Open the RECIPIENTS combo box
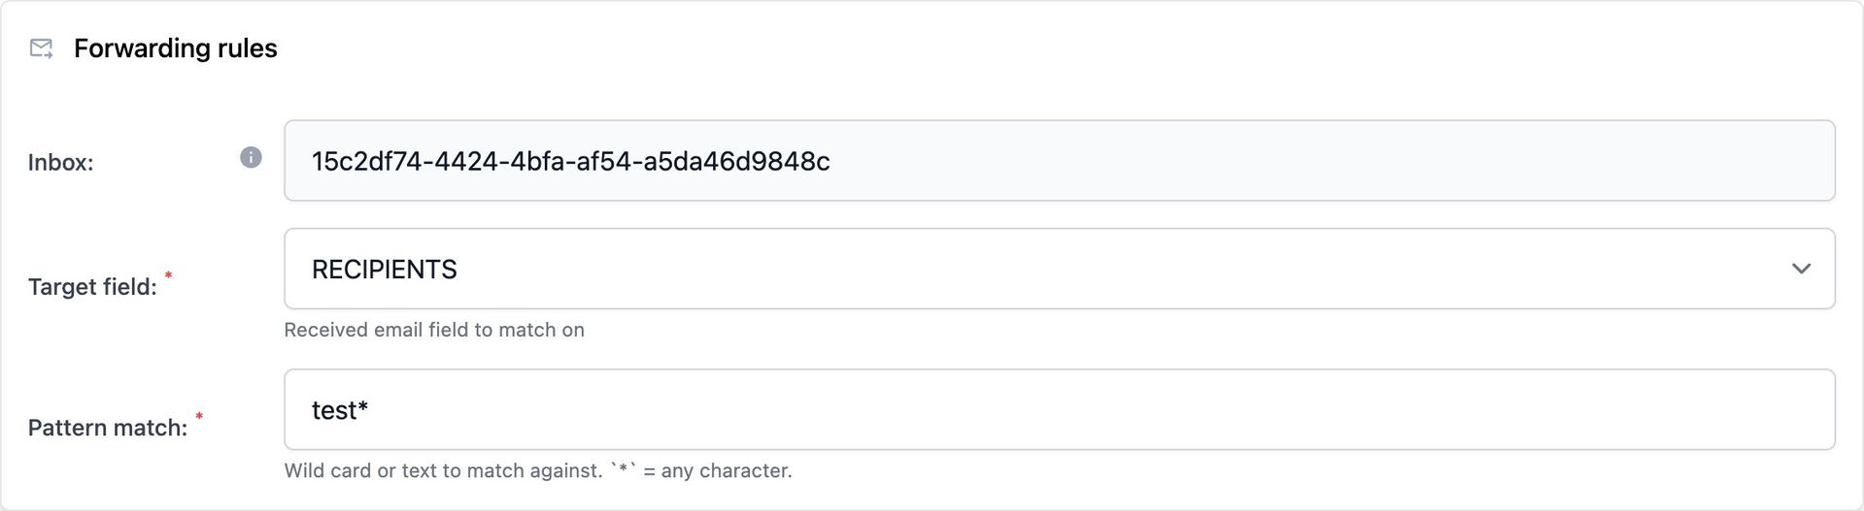 [1059, 269]
